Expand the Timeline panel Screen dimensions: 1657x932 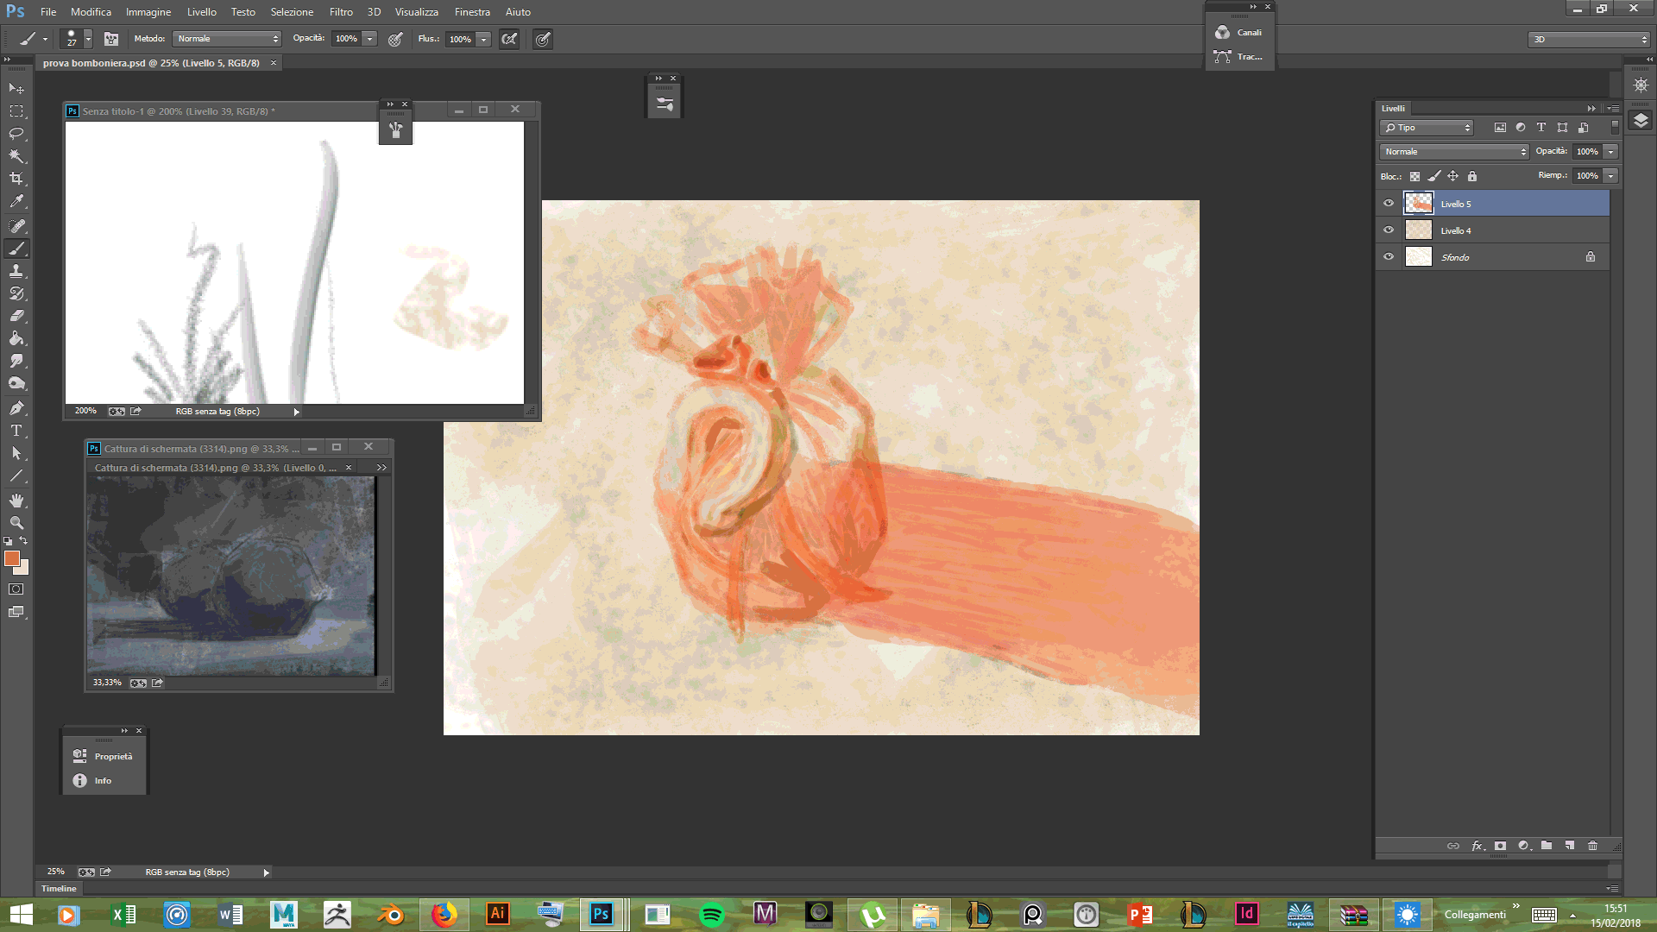[59, 888]
